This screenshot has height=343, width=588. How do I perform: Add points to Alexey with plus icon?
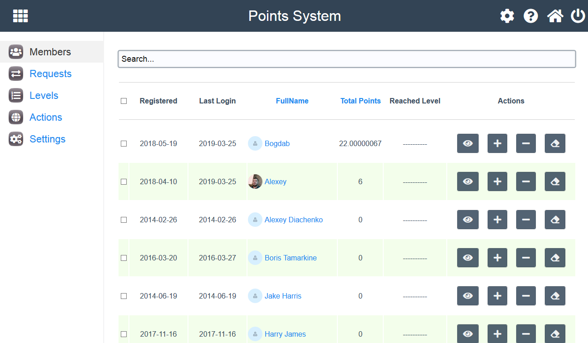[497, 181]
